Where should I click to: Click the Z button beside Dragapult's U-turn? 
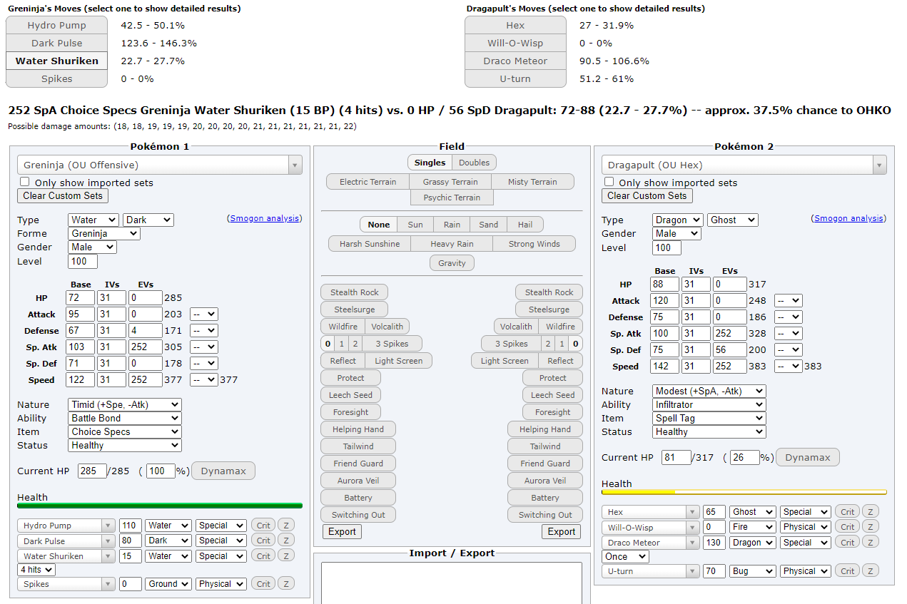click(x=870, y=571)
